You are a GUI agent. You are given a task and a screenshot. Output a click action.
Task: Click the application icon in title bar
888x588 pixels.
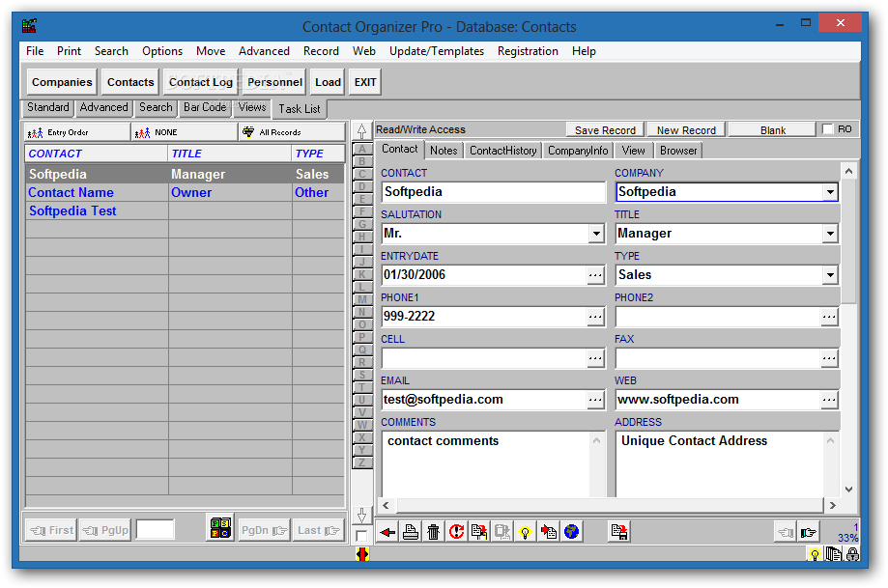coord(29,26)
